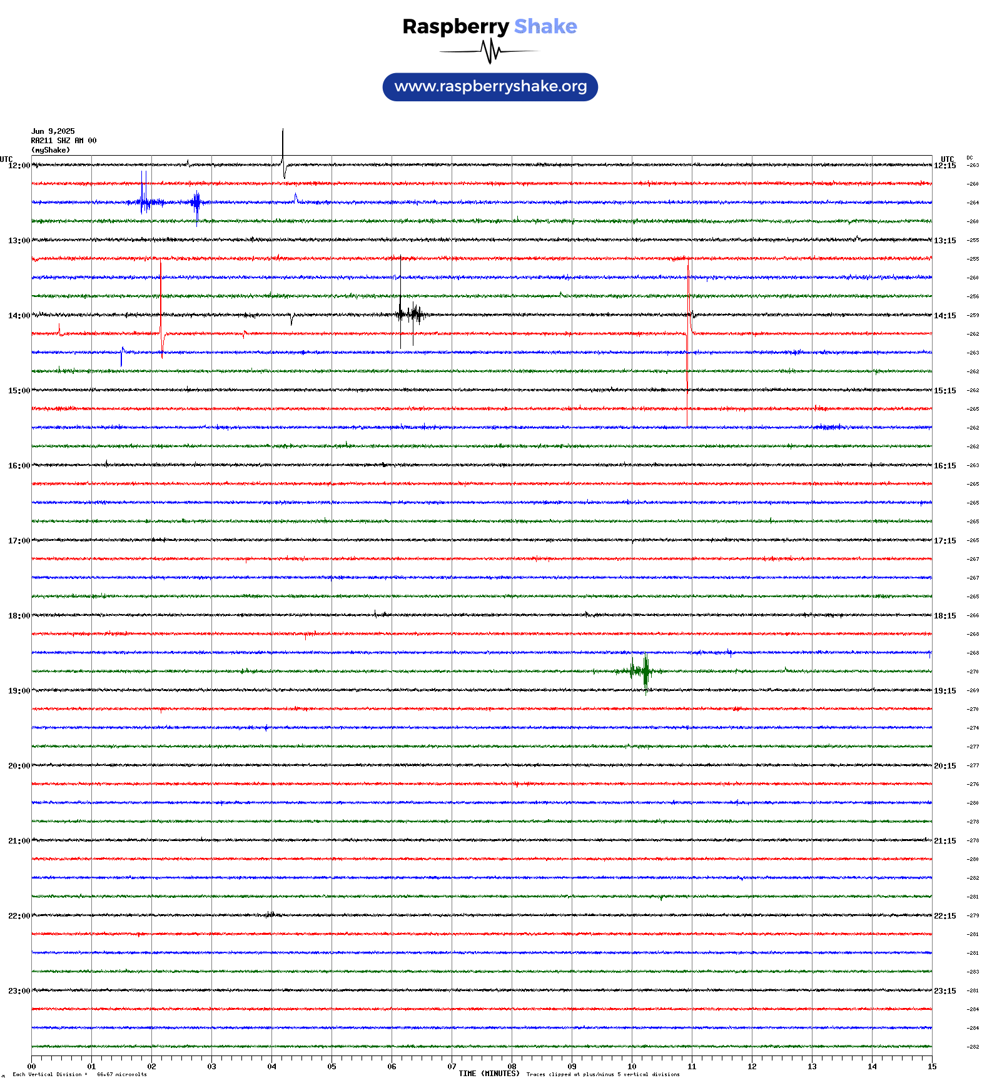Click the '19:00' row time label
This screenshot has width=982, height=1083.
[19, 691]
